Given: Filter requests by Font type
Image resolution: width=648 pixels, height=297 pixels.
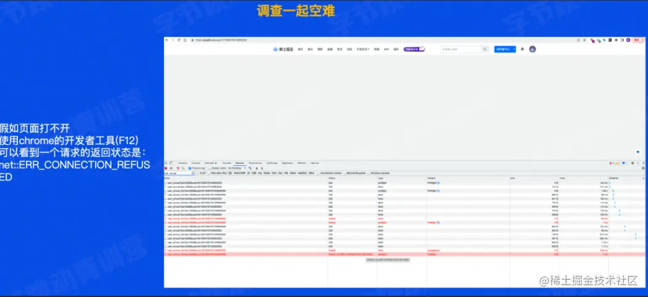Looking at the screenshot, I should pyautogui.click(x=274, y=173).
